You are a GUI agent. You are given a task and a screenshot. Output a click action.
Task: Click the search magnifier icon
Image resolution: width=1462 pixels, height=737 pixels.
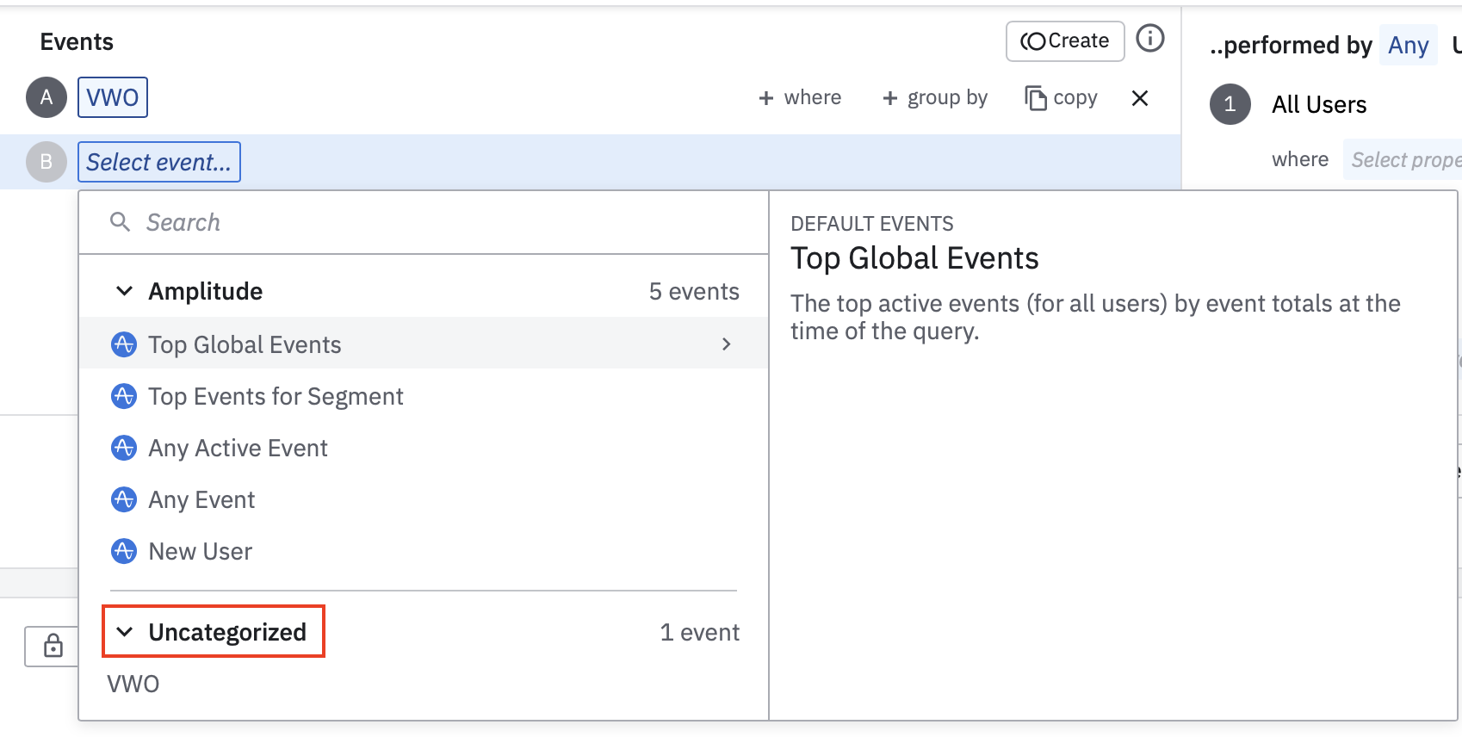pos(121,222)
